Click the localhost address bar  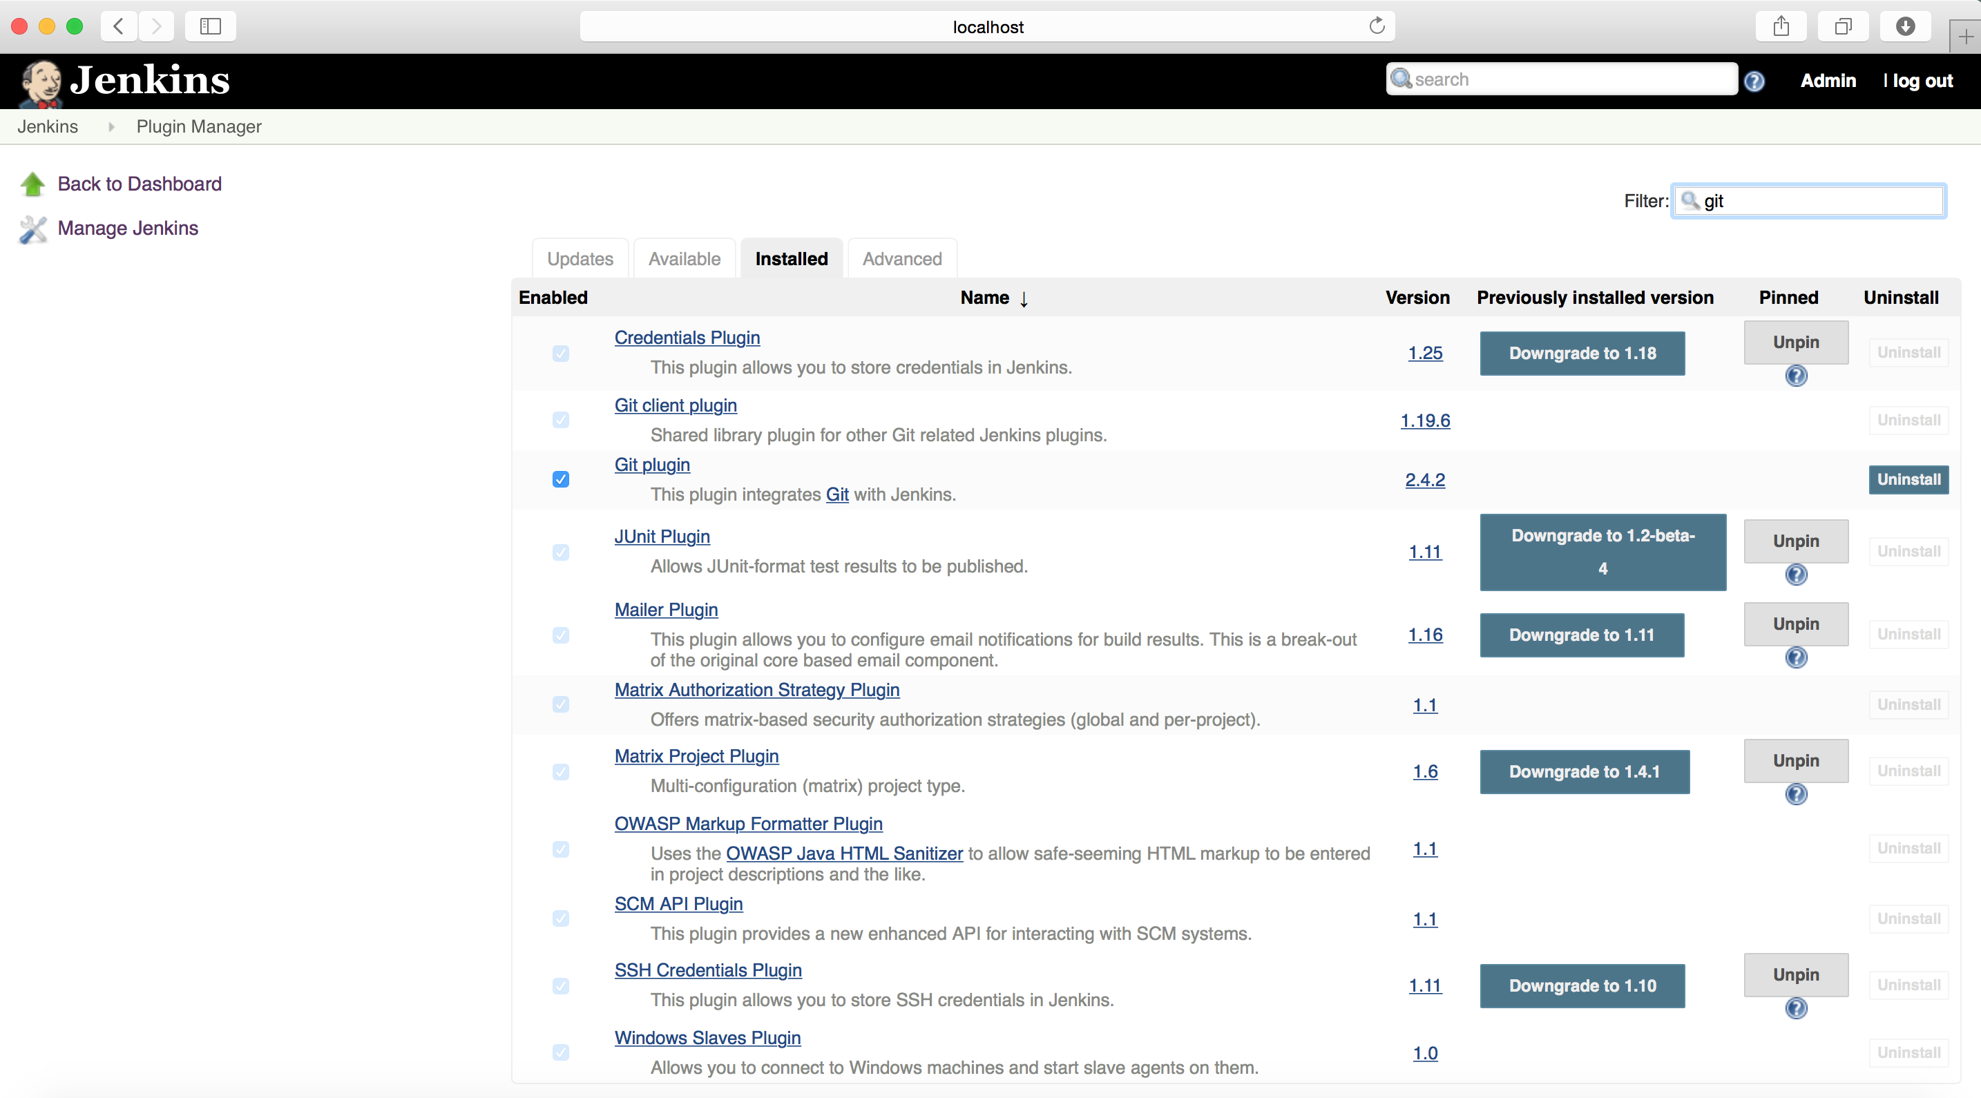[x=988, y=26]
